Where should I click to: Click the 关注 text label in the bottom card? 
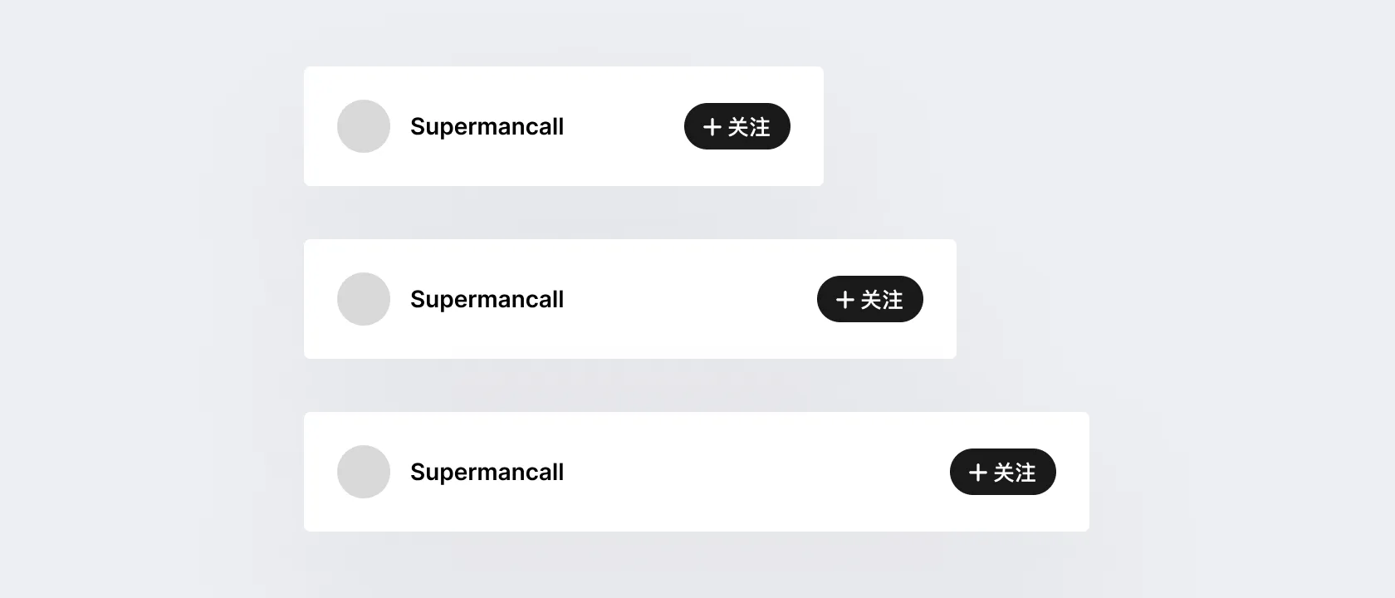pos(1015,473)
